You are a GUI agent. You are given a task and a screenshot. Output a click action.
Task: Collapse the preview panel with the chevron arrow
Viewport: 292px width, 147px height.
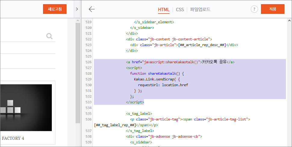77,9
